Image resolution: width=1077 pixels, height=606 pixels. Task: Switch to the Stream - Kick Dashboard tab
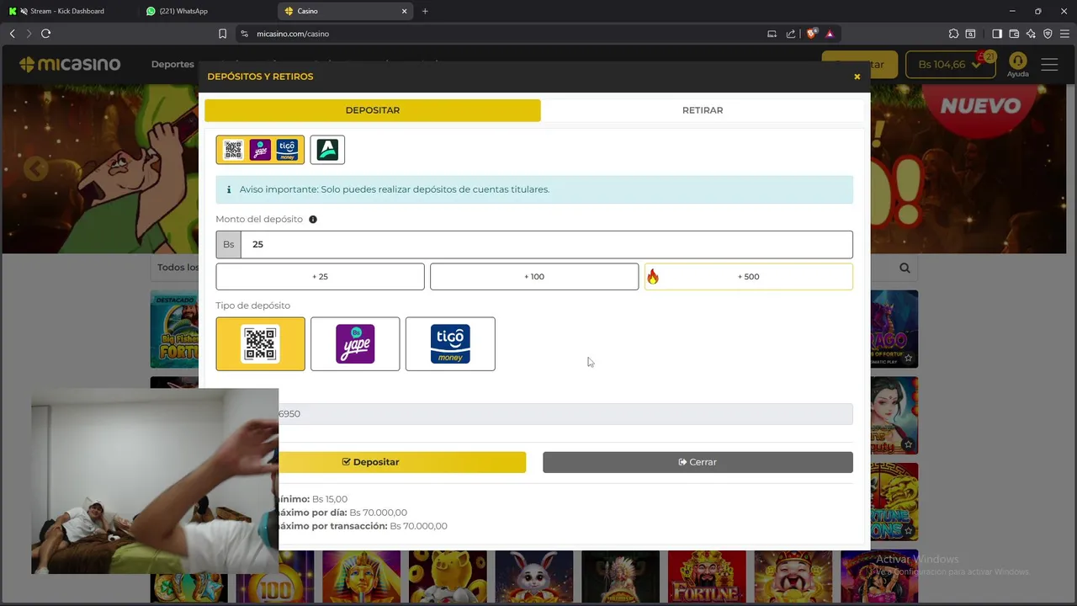pyautogui.click(x=67, y=11)
